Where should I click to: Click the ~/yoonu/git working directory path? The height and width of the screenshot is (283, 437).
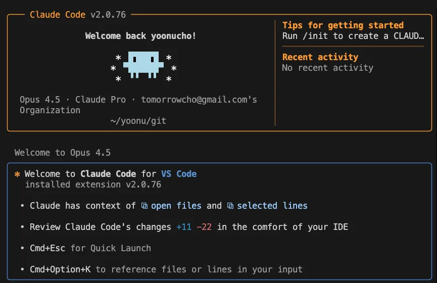(x=138, y=121)
